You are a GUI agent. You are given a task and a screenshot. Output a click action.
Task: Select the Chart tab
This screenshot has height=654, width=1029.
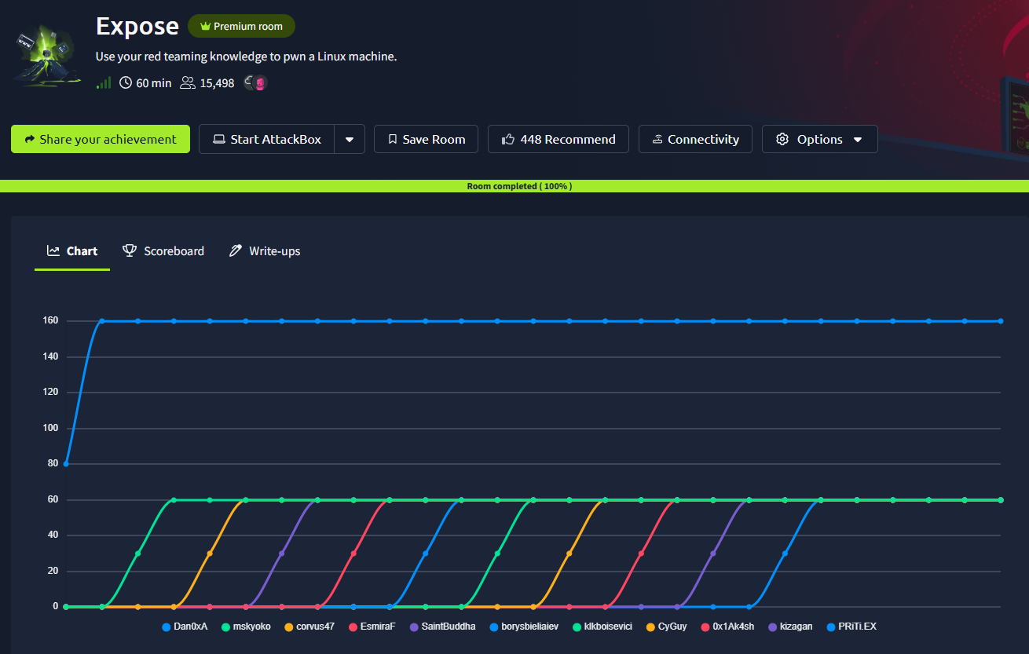pos(72,251)
